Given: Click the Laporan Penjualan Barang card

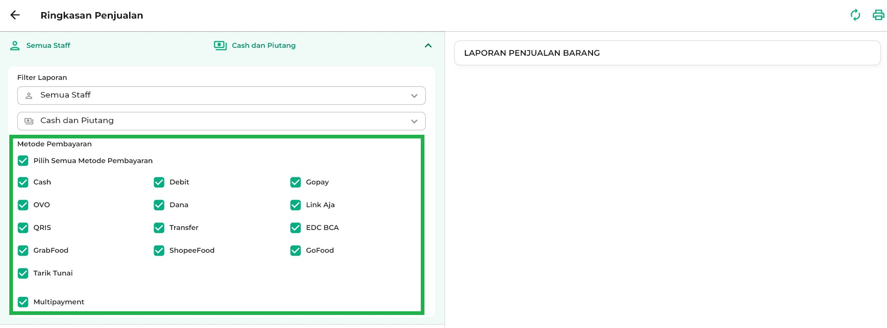Looking at the screenshot, I should pyautogui.click(x=667, y=53).
